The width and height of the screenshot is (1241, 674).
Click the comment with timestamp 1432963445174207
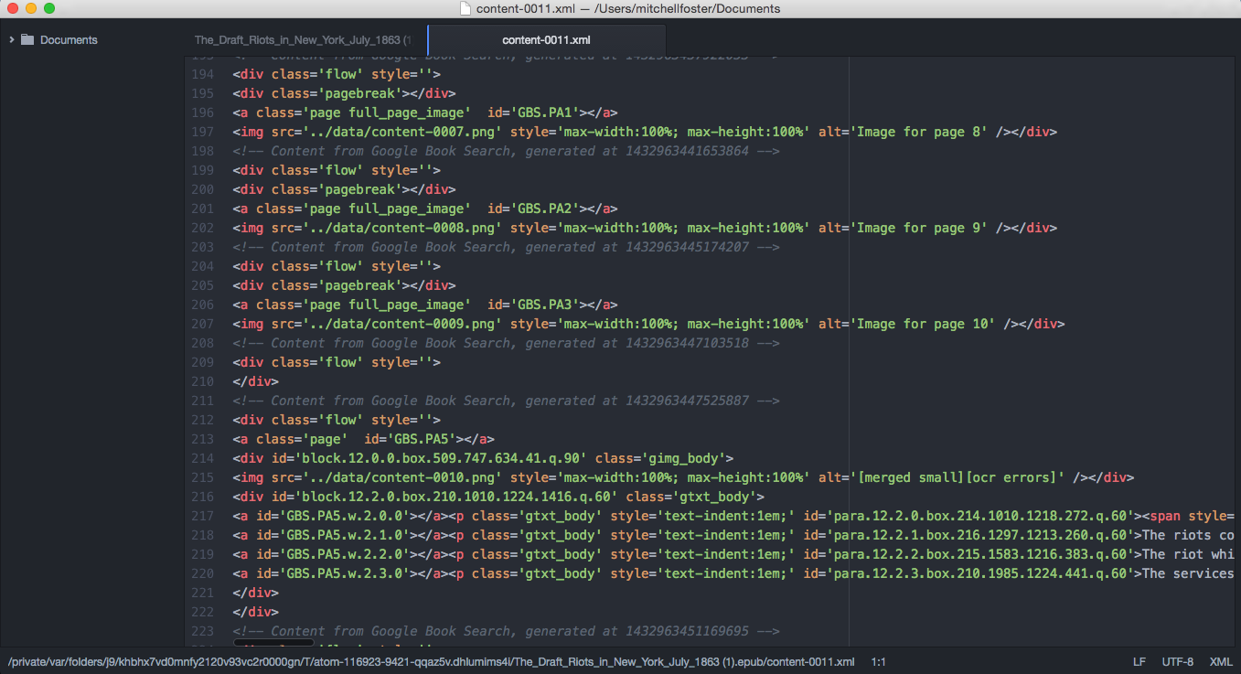(x=506, y=247)
